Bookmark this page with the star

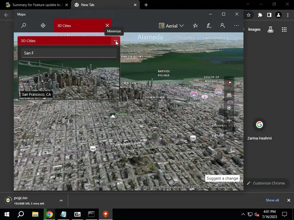[249, 15]
